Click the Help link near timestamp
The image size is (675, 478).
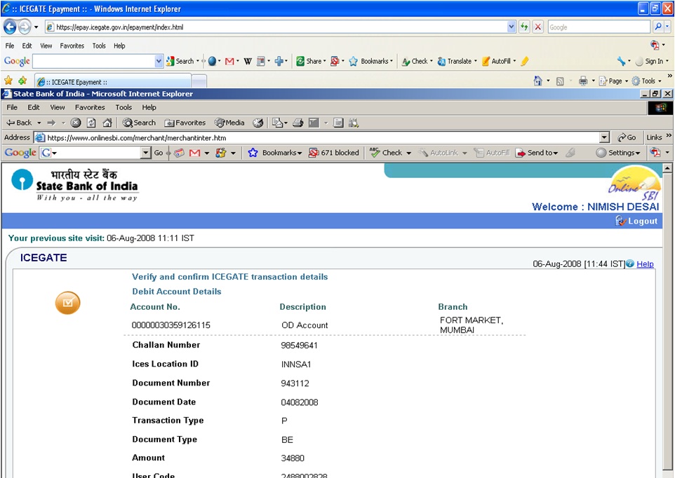[645, 264]
